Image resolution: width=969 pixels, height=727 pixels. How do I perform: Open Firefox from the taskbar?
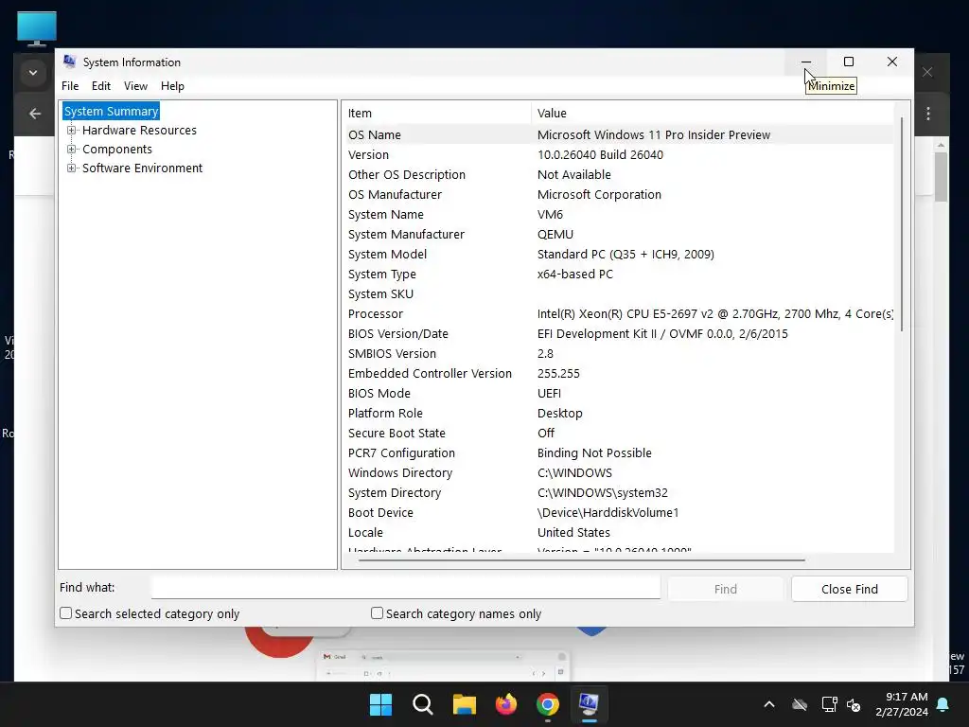(506, 704)
